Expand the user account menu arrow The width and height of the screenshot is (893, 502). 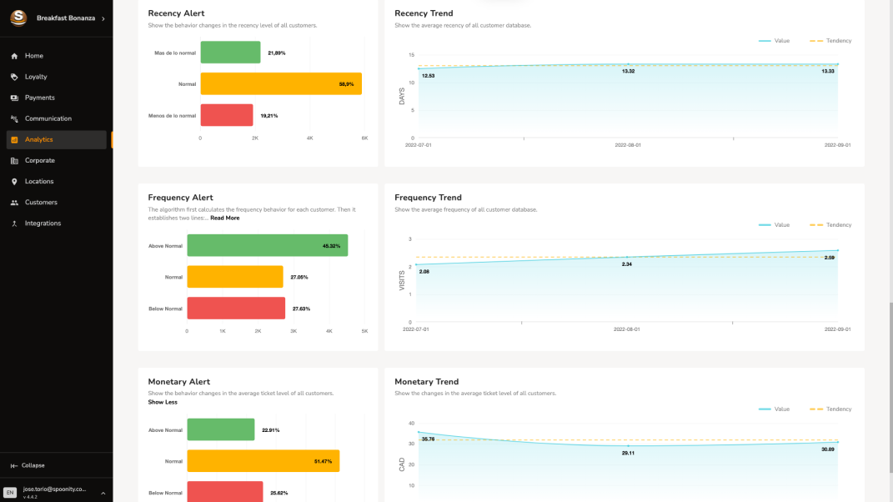click(103, 493)
